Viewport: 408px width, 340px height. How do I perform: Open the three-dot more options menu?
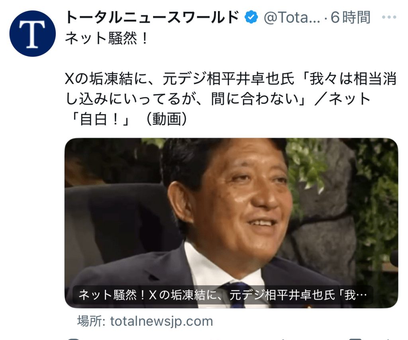pos(389,17)
